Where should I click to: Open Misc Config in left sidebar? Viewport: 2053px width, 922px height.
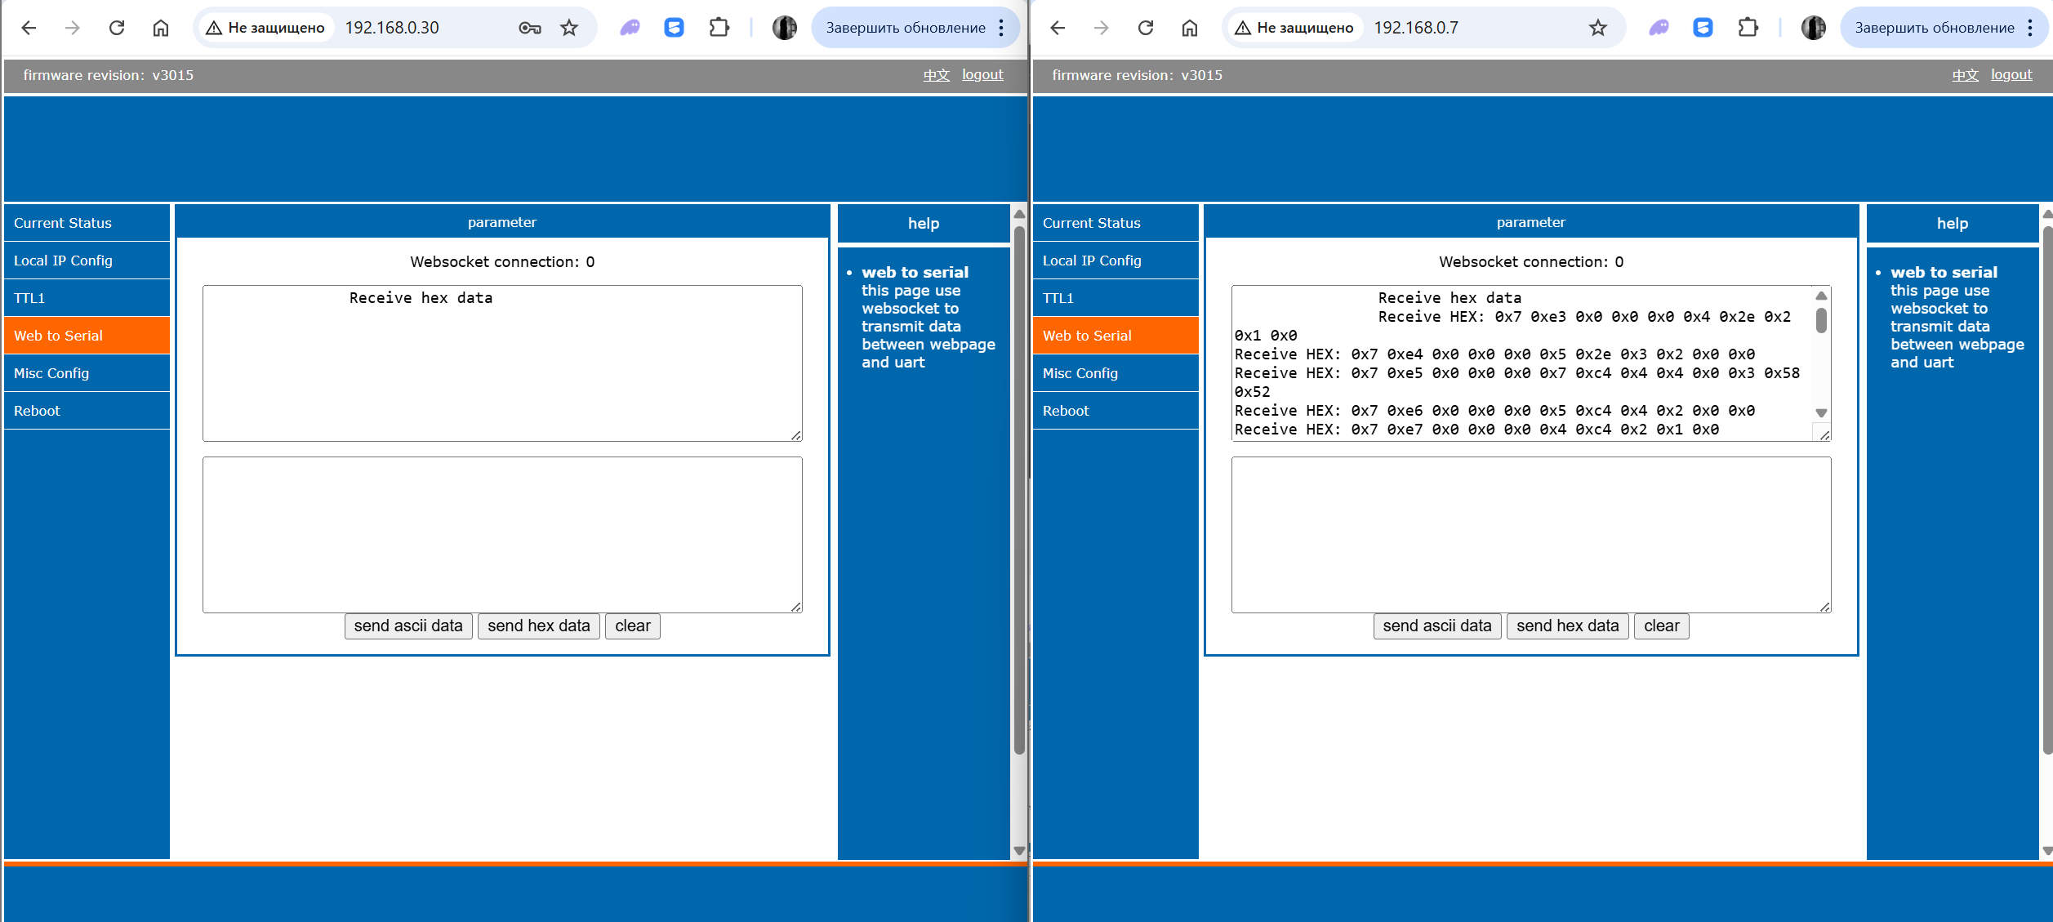tap(51, 373)
